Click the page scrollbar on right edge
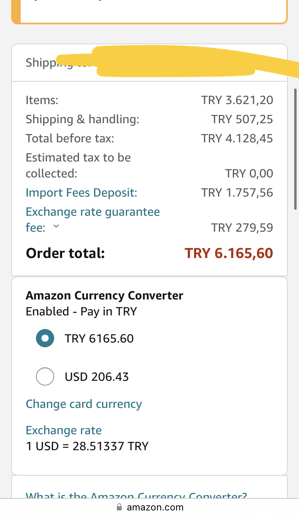The height and width of the screenshot is (516, 299). click(295, 149)
